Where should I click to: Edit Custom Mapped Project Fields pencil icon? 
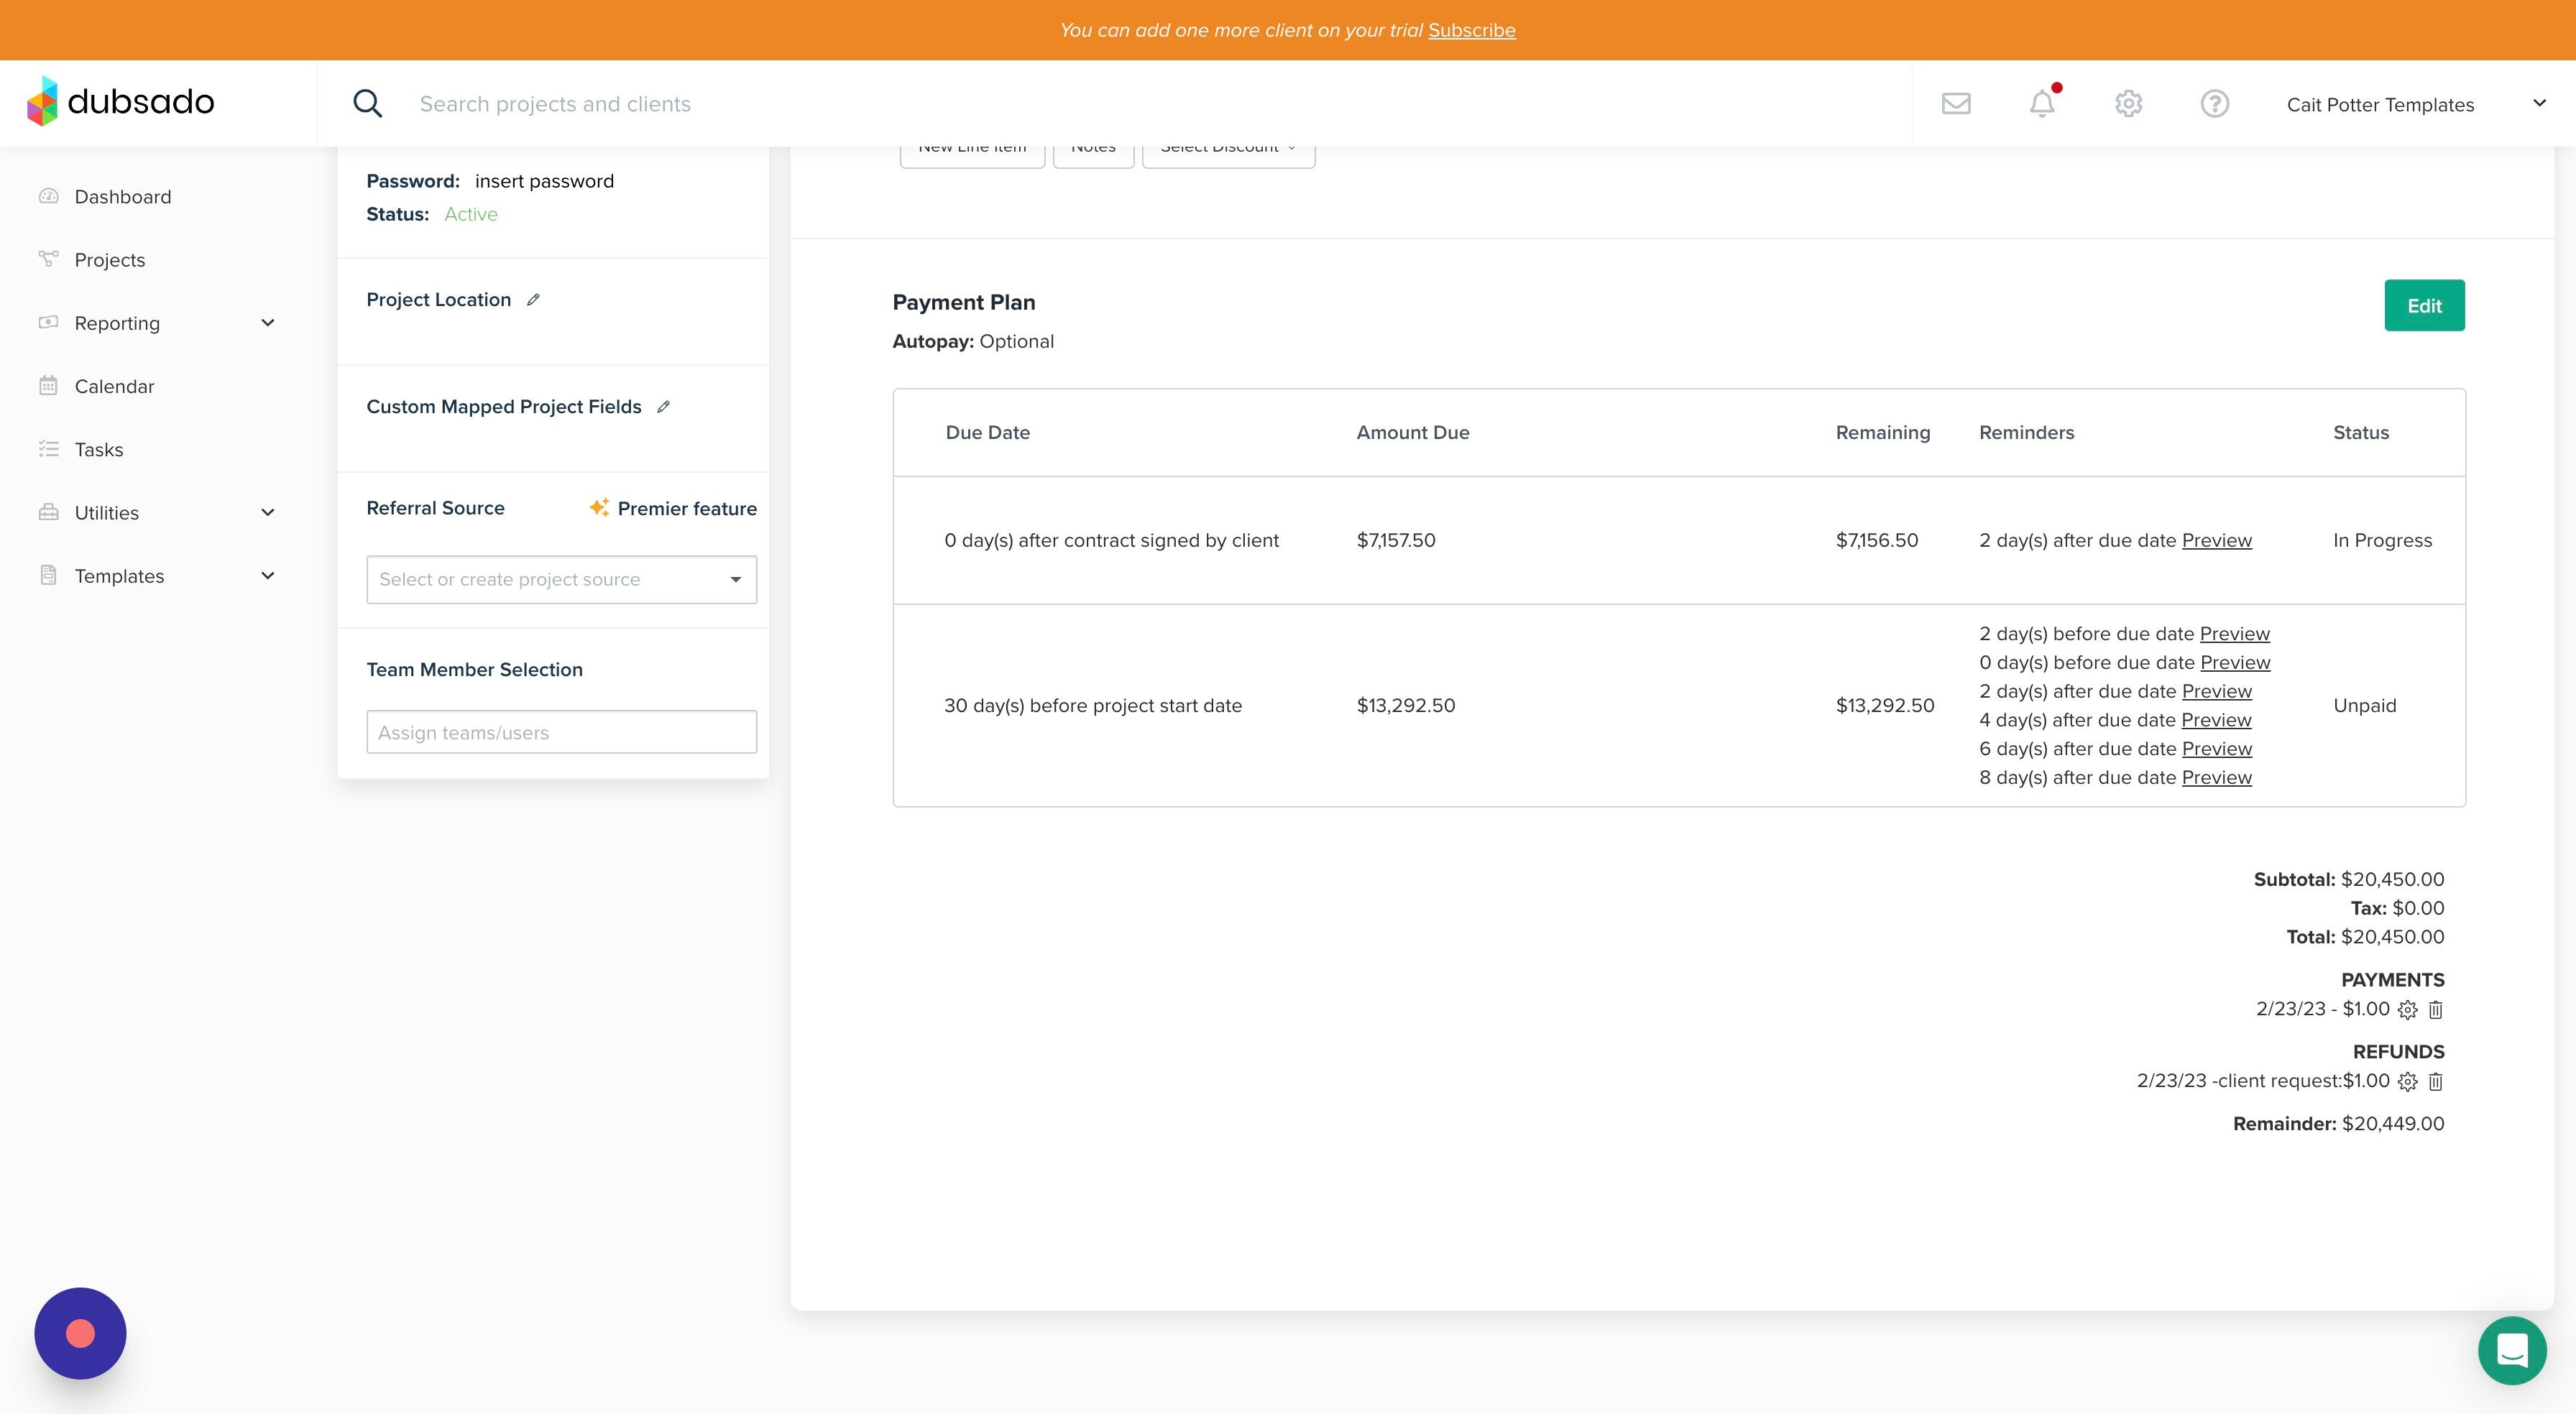coord(663,406)
